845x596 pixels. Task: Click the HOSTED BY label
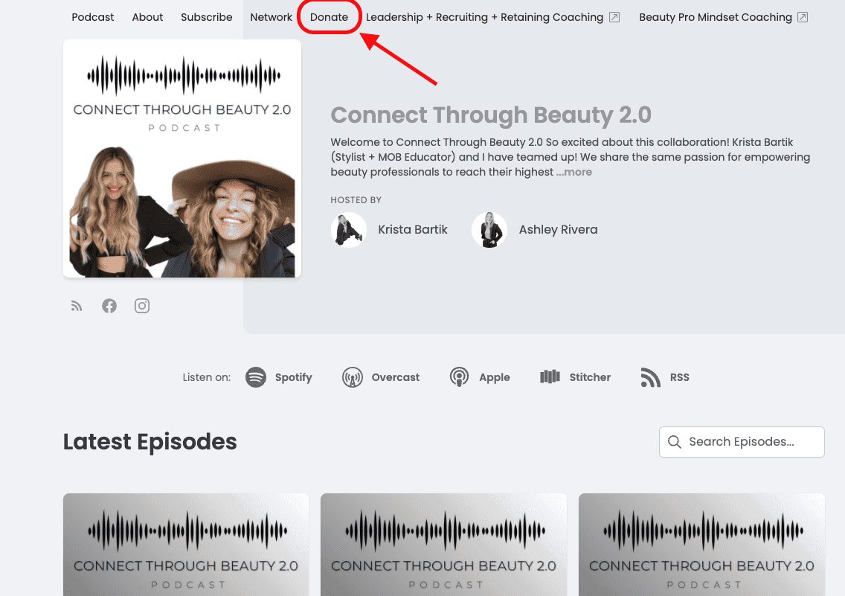356,200
